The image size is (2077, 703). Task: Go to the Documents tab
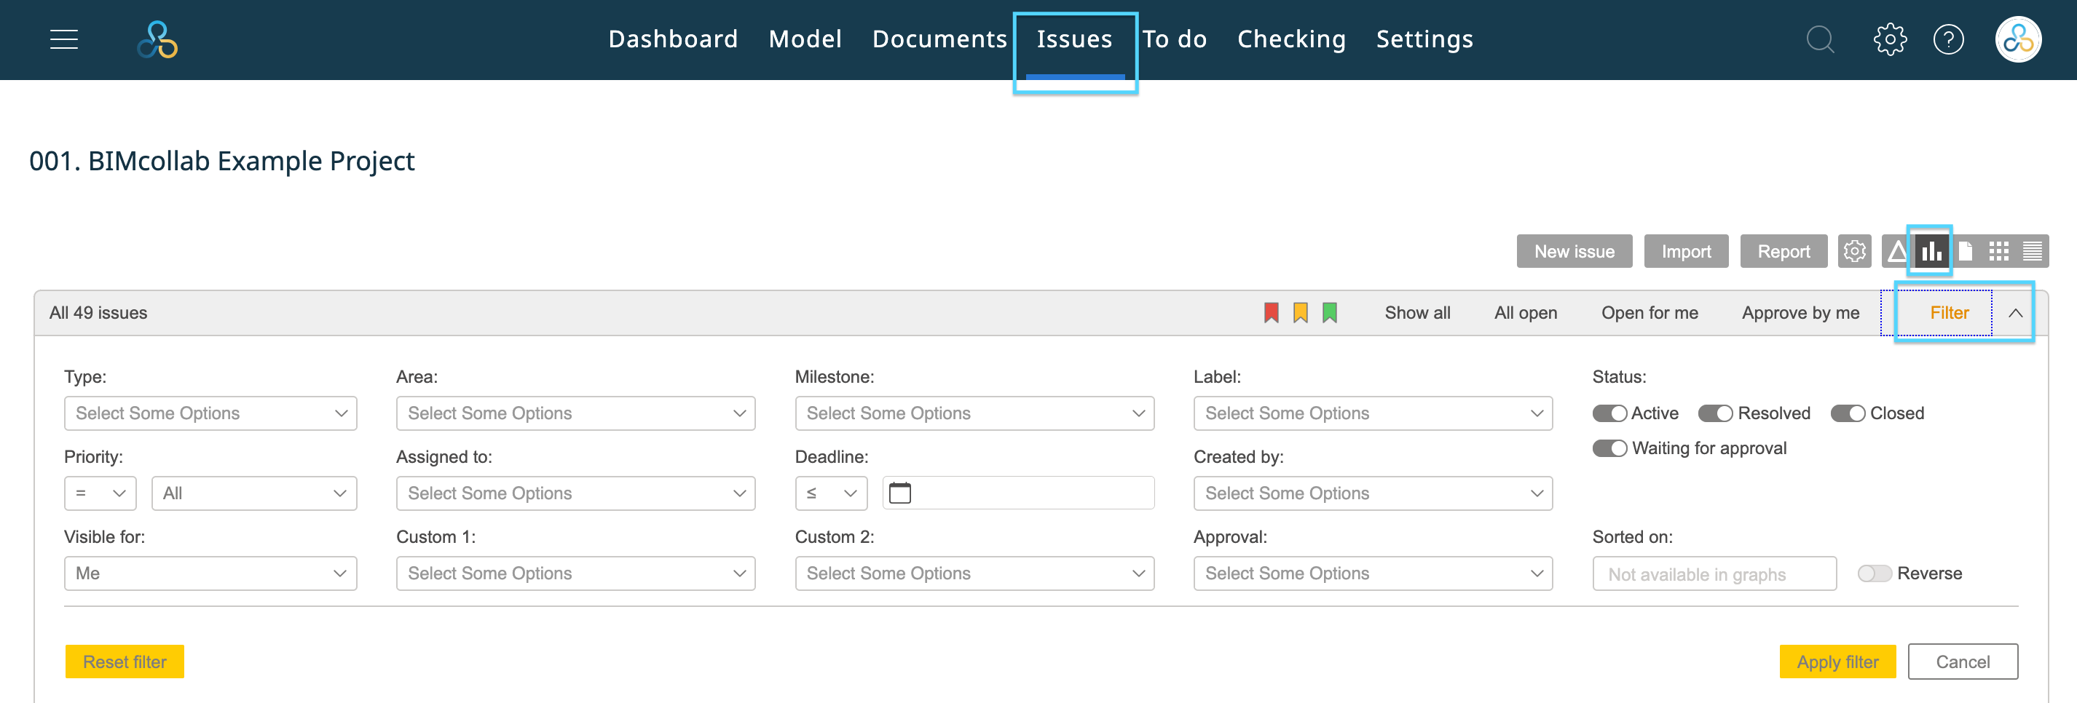coord(939,39)
